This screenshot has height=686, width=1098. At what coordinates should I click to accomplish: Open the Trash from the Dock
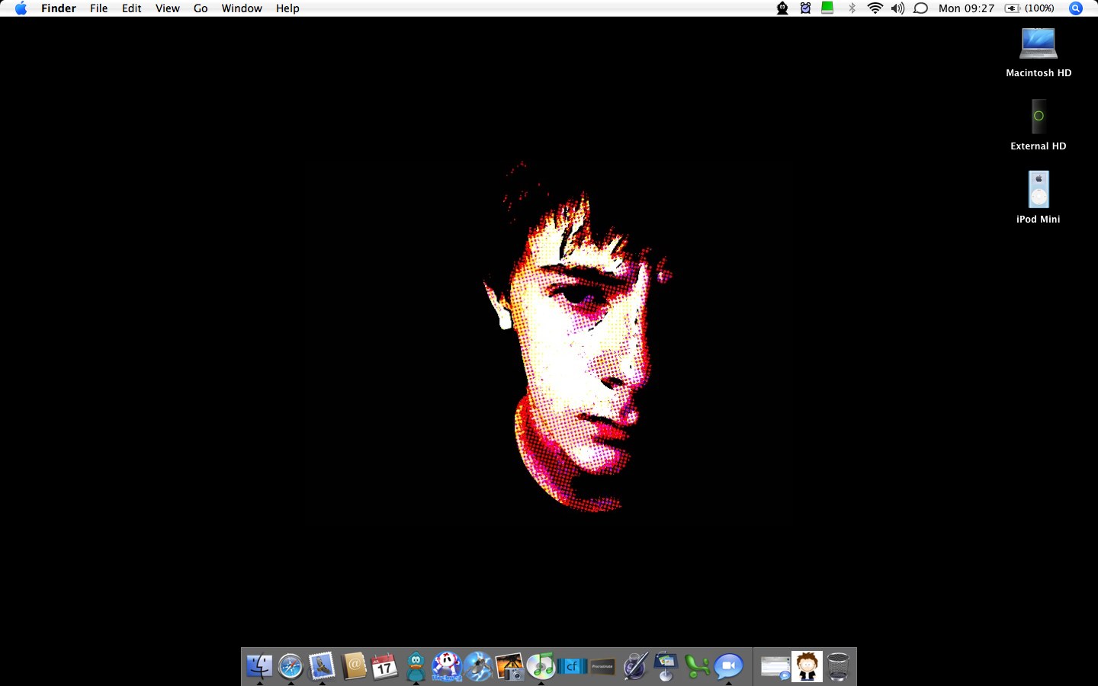[838, 666]
